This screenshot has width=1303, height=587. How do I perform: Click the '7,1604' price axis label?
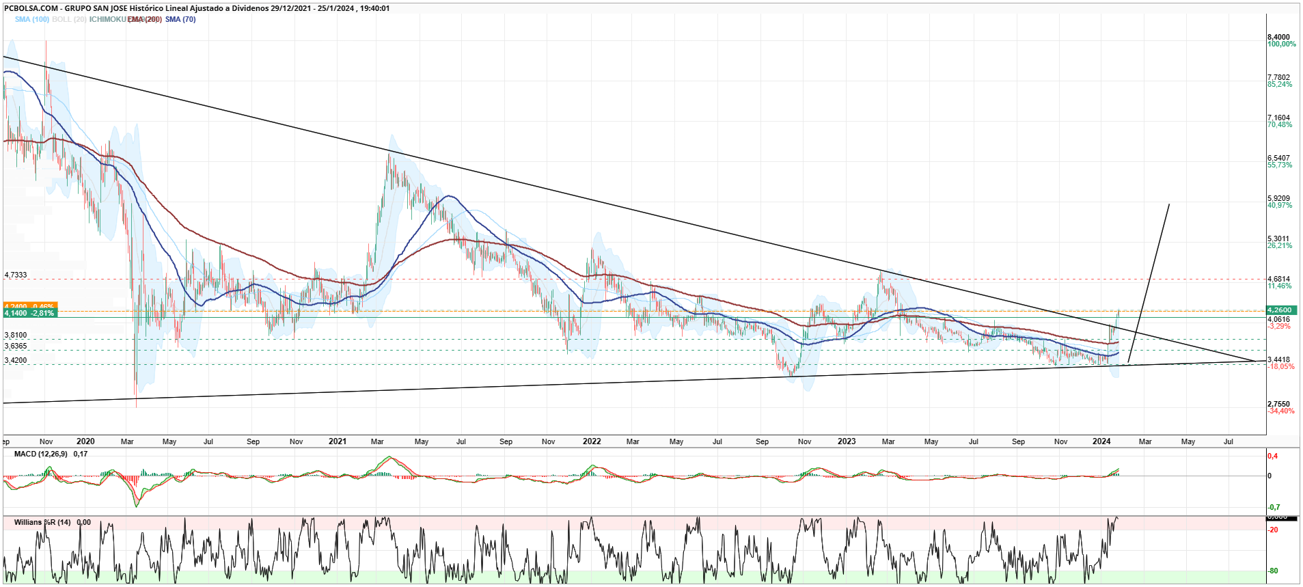[1278, 118]
